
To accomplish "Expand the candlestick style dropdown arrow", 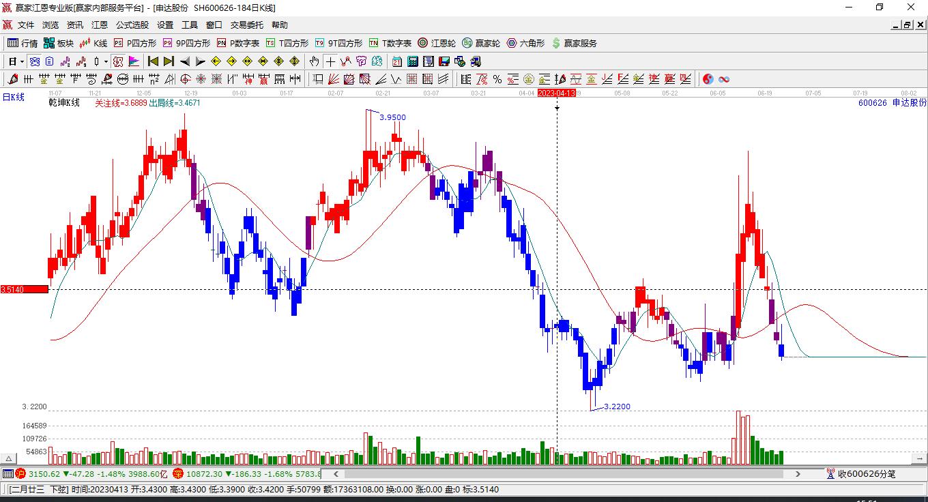I will click(106, 61).
